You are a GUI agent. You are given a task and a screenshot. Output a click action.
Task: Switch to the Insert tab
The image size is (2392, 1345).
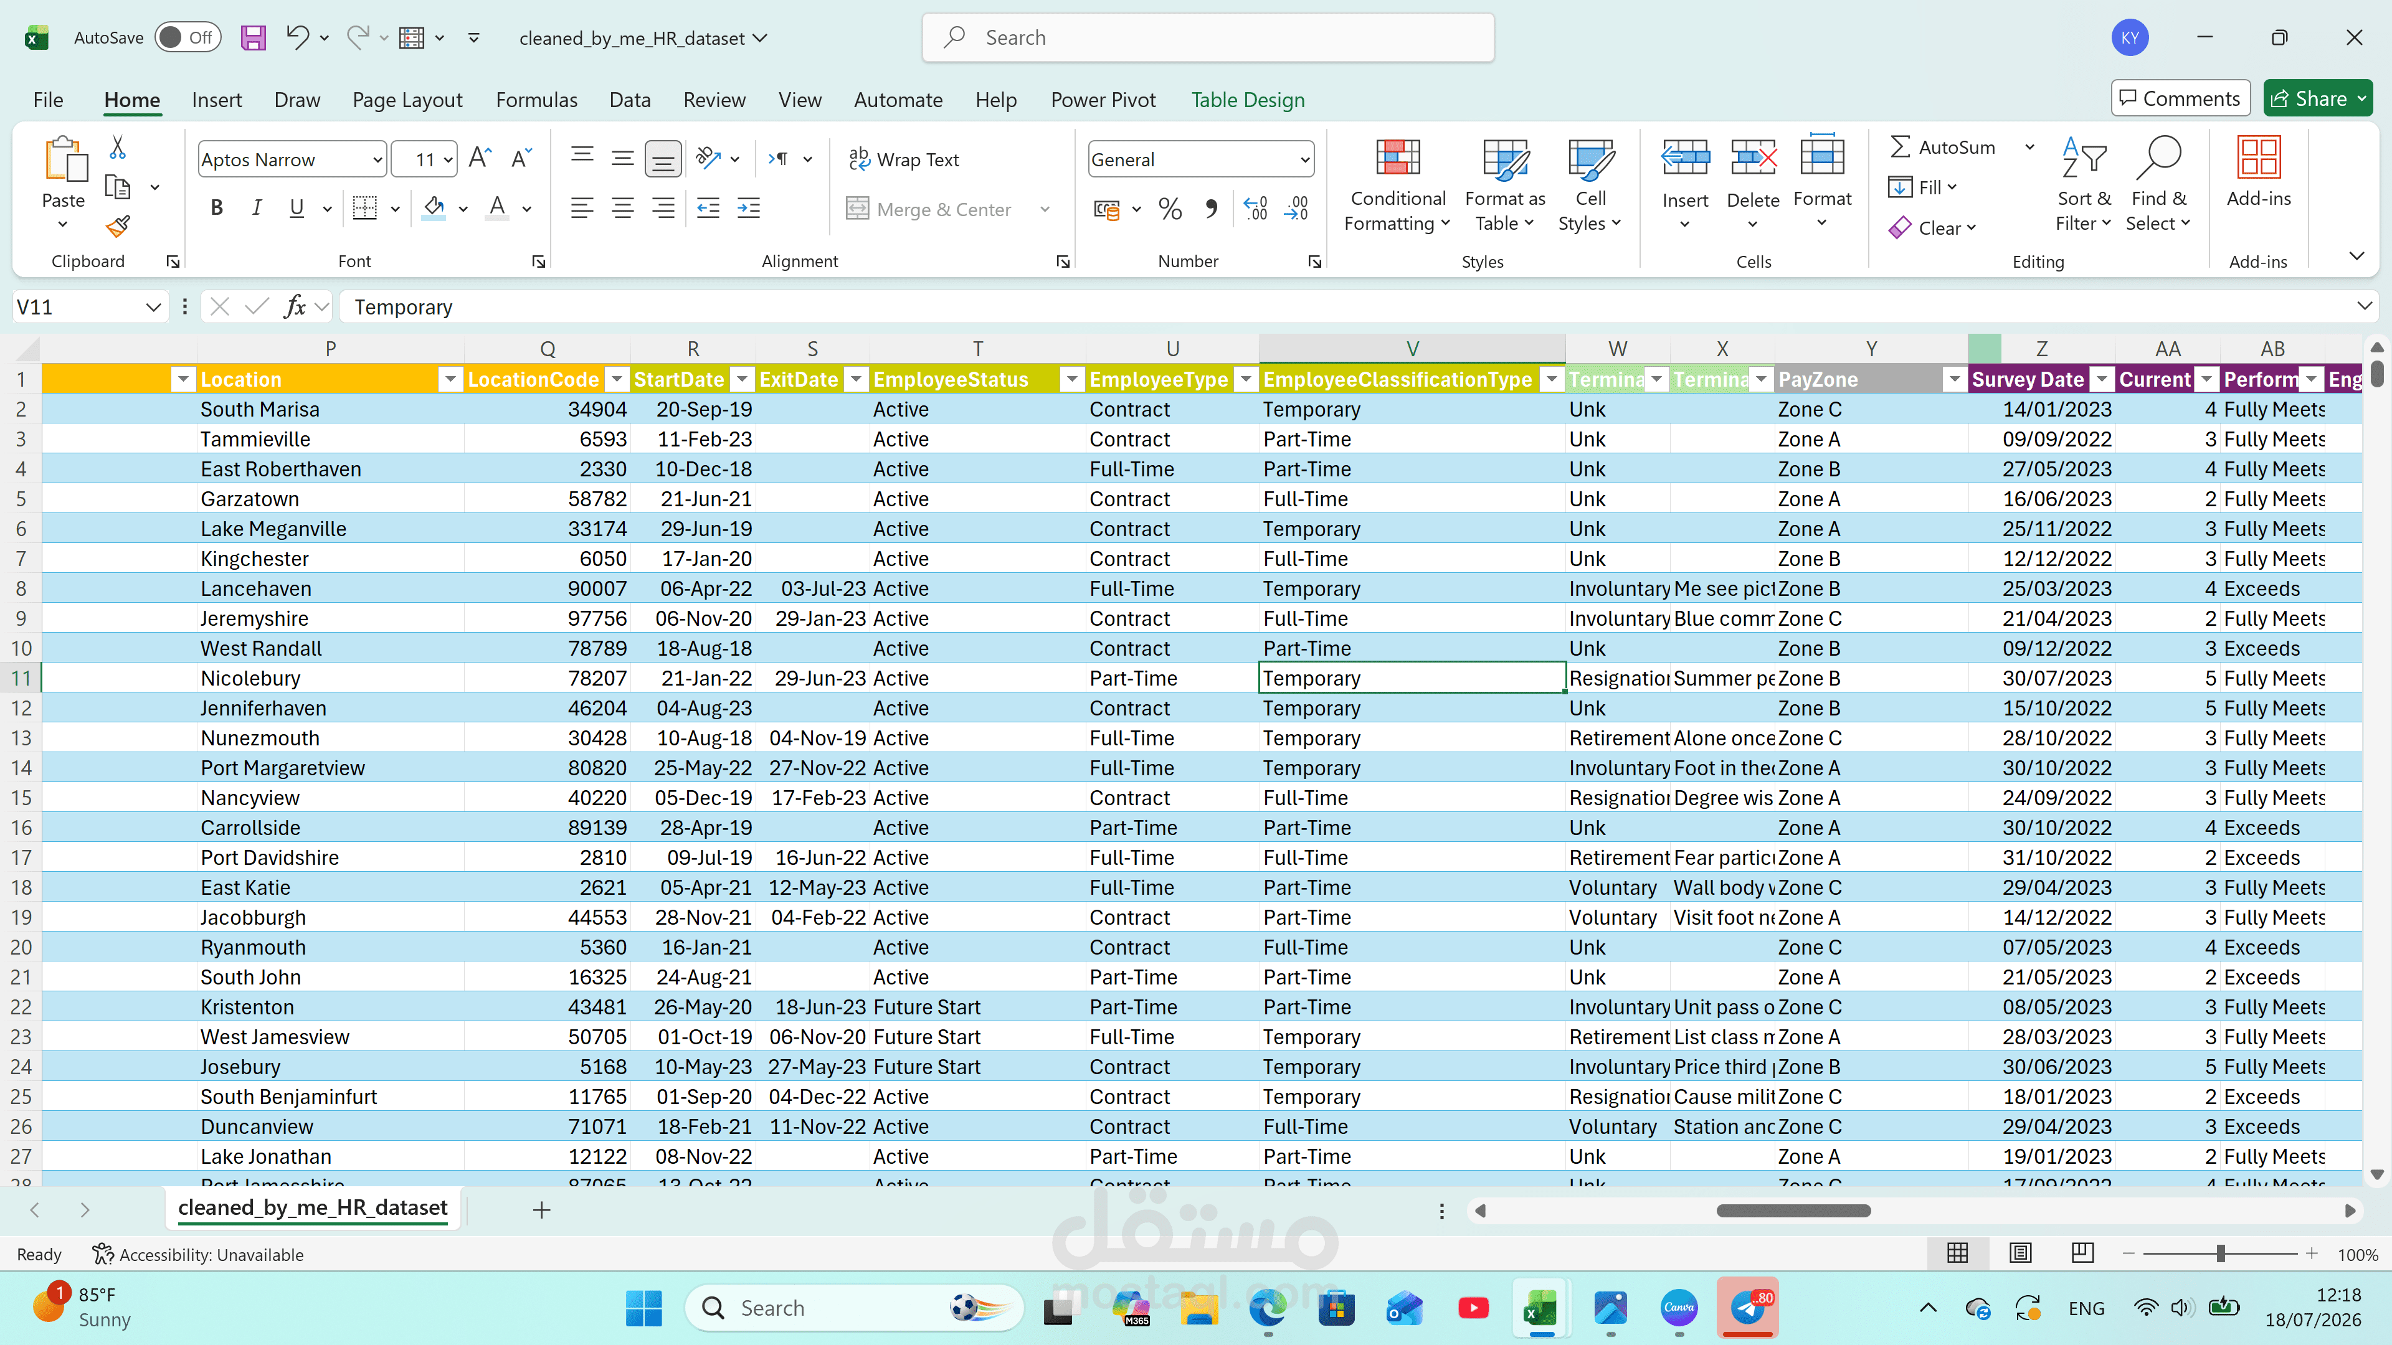click(216, 100)
